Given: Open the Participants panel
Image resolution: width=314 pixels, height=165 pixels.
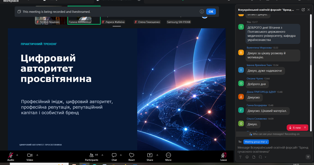Looking at the screenshot, I should pyautogui.click(x=92, y=156).
